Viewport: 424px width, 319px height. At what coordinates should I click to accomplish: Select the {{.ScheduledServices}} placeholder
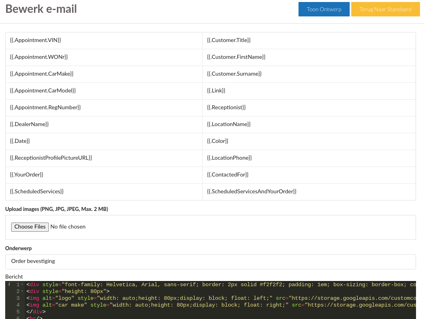37,191
